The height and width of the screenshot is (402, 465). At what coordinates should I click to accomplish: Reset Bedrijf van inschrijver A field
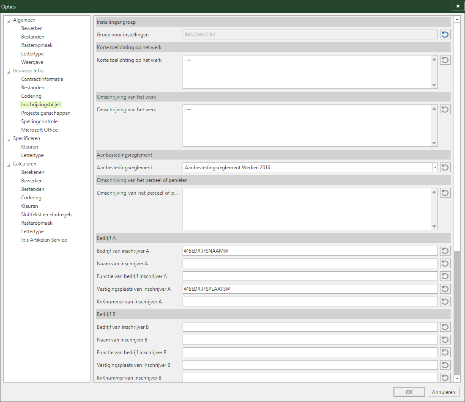tap(445, 251)
